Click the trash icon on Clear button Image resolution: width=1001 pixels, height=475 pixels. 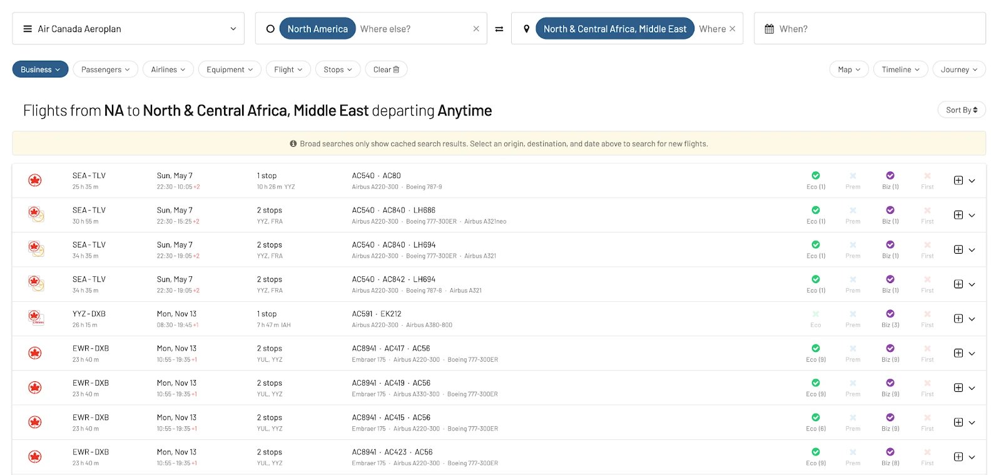396,69
